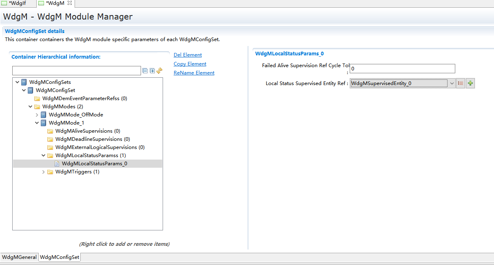Open the WdgMGeneral bottom tab

(19, 257)
